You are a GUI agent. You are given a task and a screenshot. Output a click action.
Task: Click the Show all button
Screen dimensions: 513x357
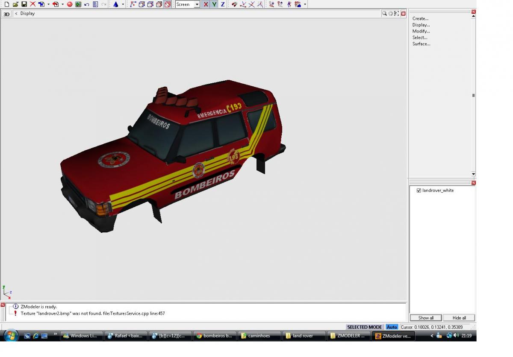click(x=426, y=318)
